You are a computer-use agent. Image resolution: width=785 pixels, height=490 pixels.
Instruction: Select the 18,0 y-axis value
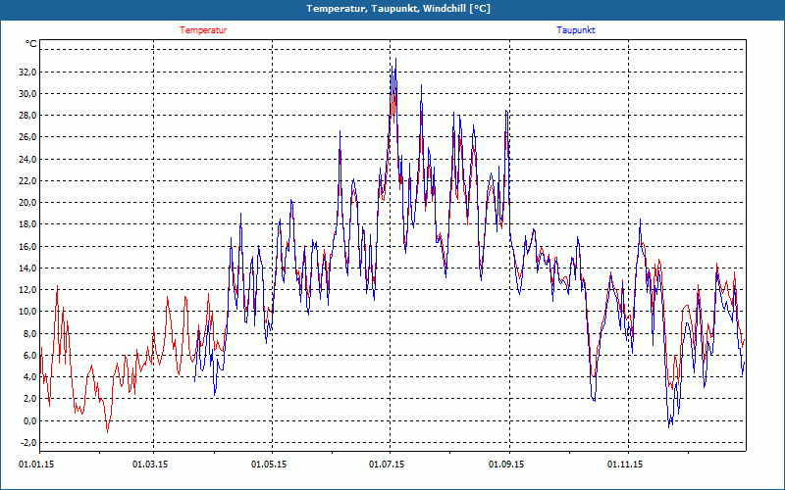(27, 224)
